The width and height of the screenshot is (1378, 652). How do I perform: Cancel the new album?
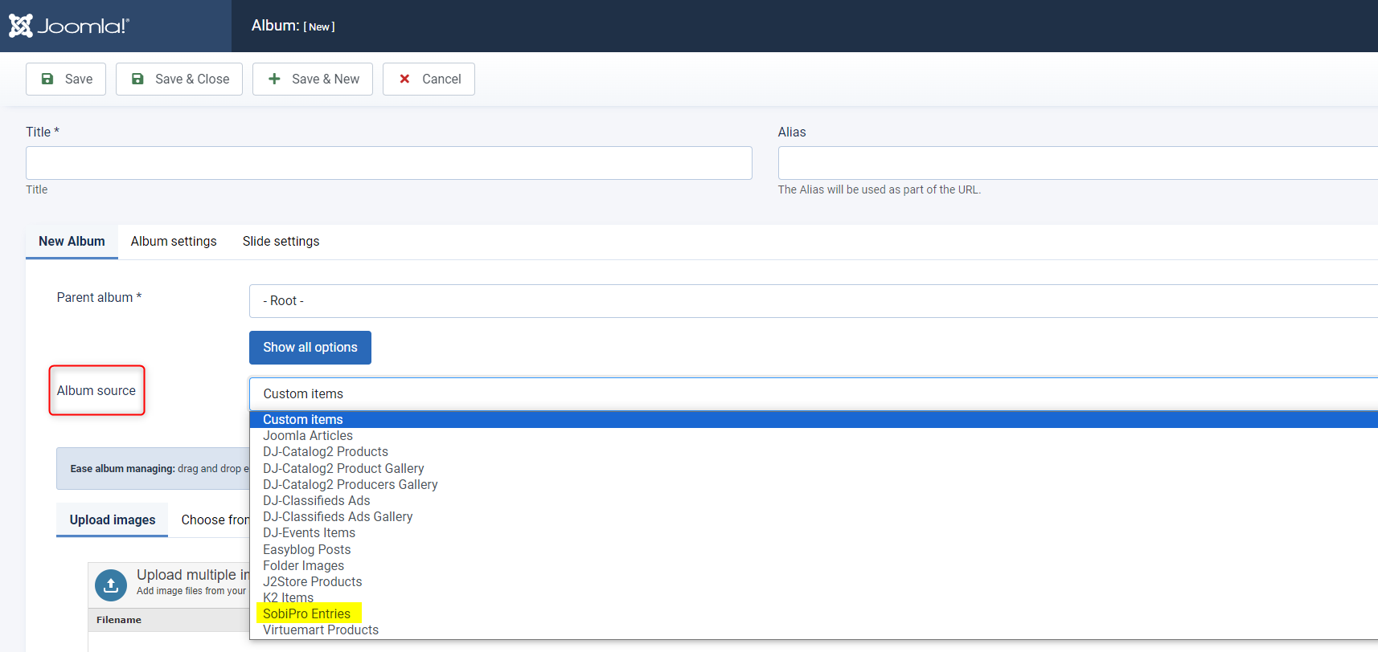click(x=429, y=79)
